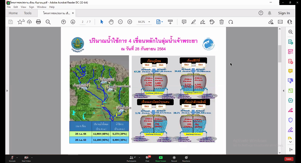This screenshot has height=163, width=301.
Task: Open the Find text search tool
Action: [48, 22]
